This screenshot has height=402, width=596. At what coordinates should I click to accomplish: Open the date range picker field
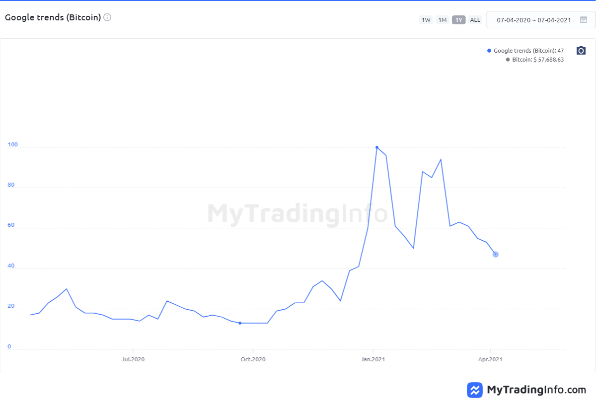[x=534, y=20]
